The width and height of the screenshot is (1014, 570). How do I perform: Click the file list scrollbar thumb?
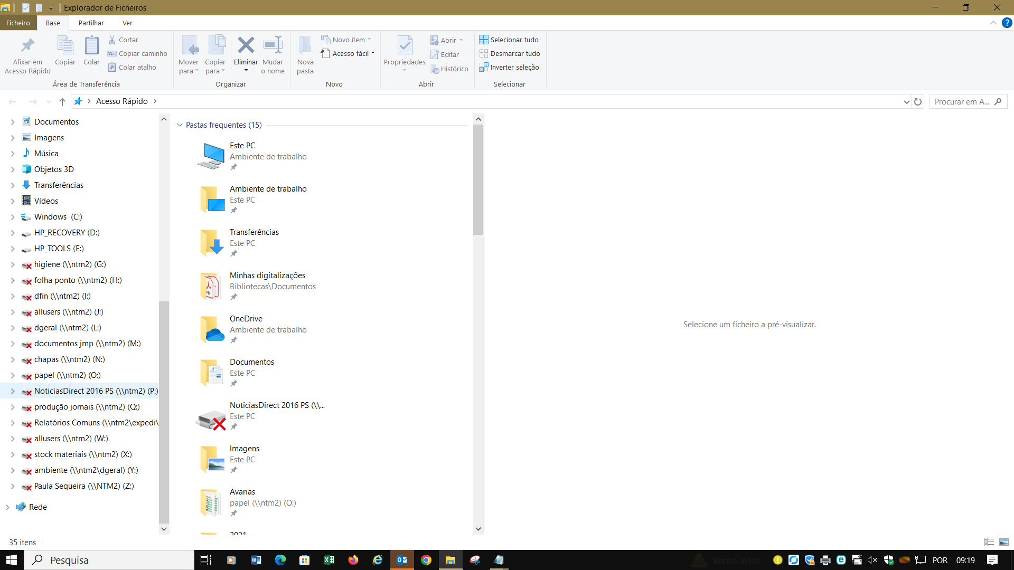pos(478,179)
